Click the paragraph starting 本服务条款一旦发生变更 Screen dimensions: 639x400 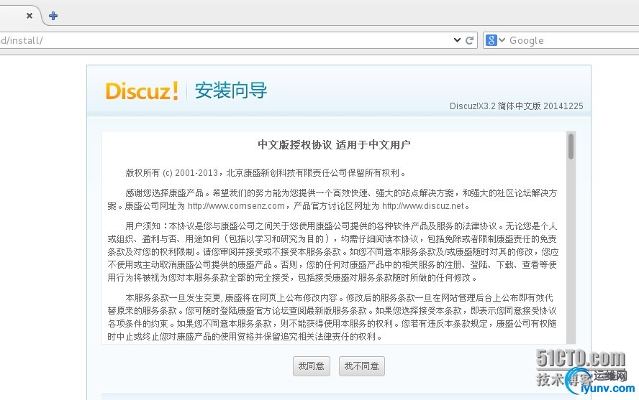tap(332, 317)
